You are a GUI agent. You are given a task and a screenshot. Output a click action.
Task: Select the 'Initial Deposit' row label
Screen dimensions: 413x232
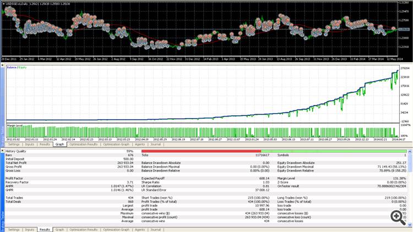15,159
